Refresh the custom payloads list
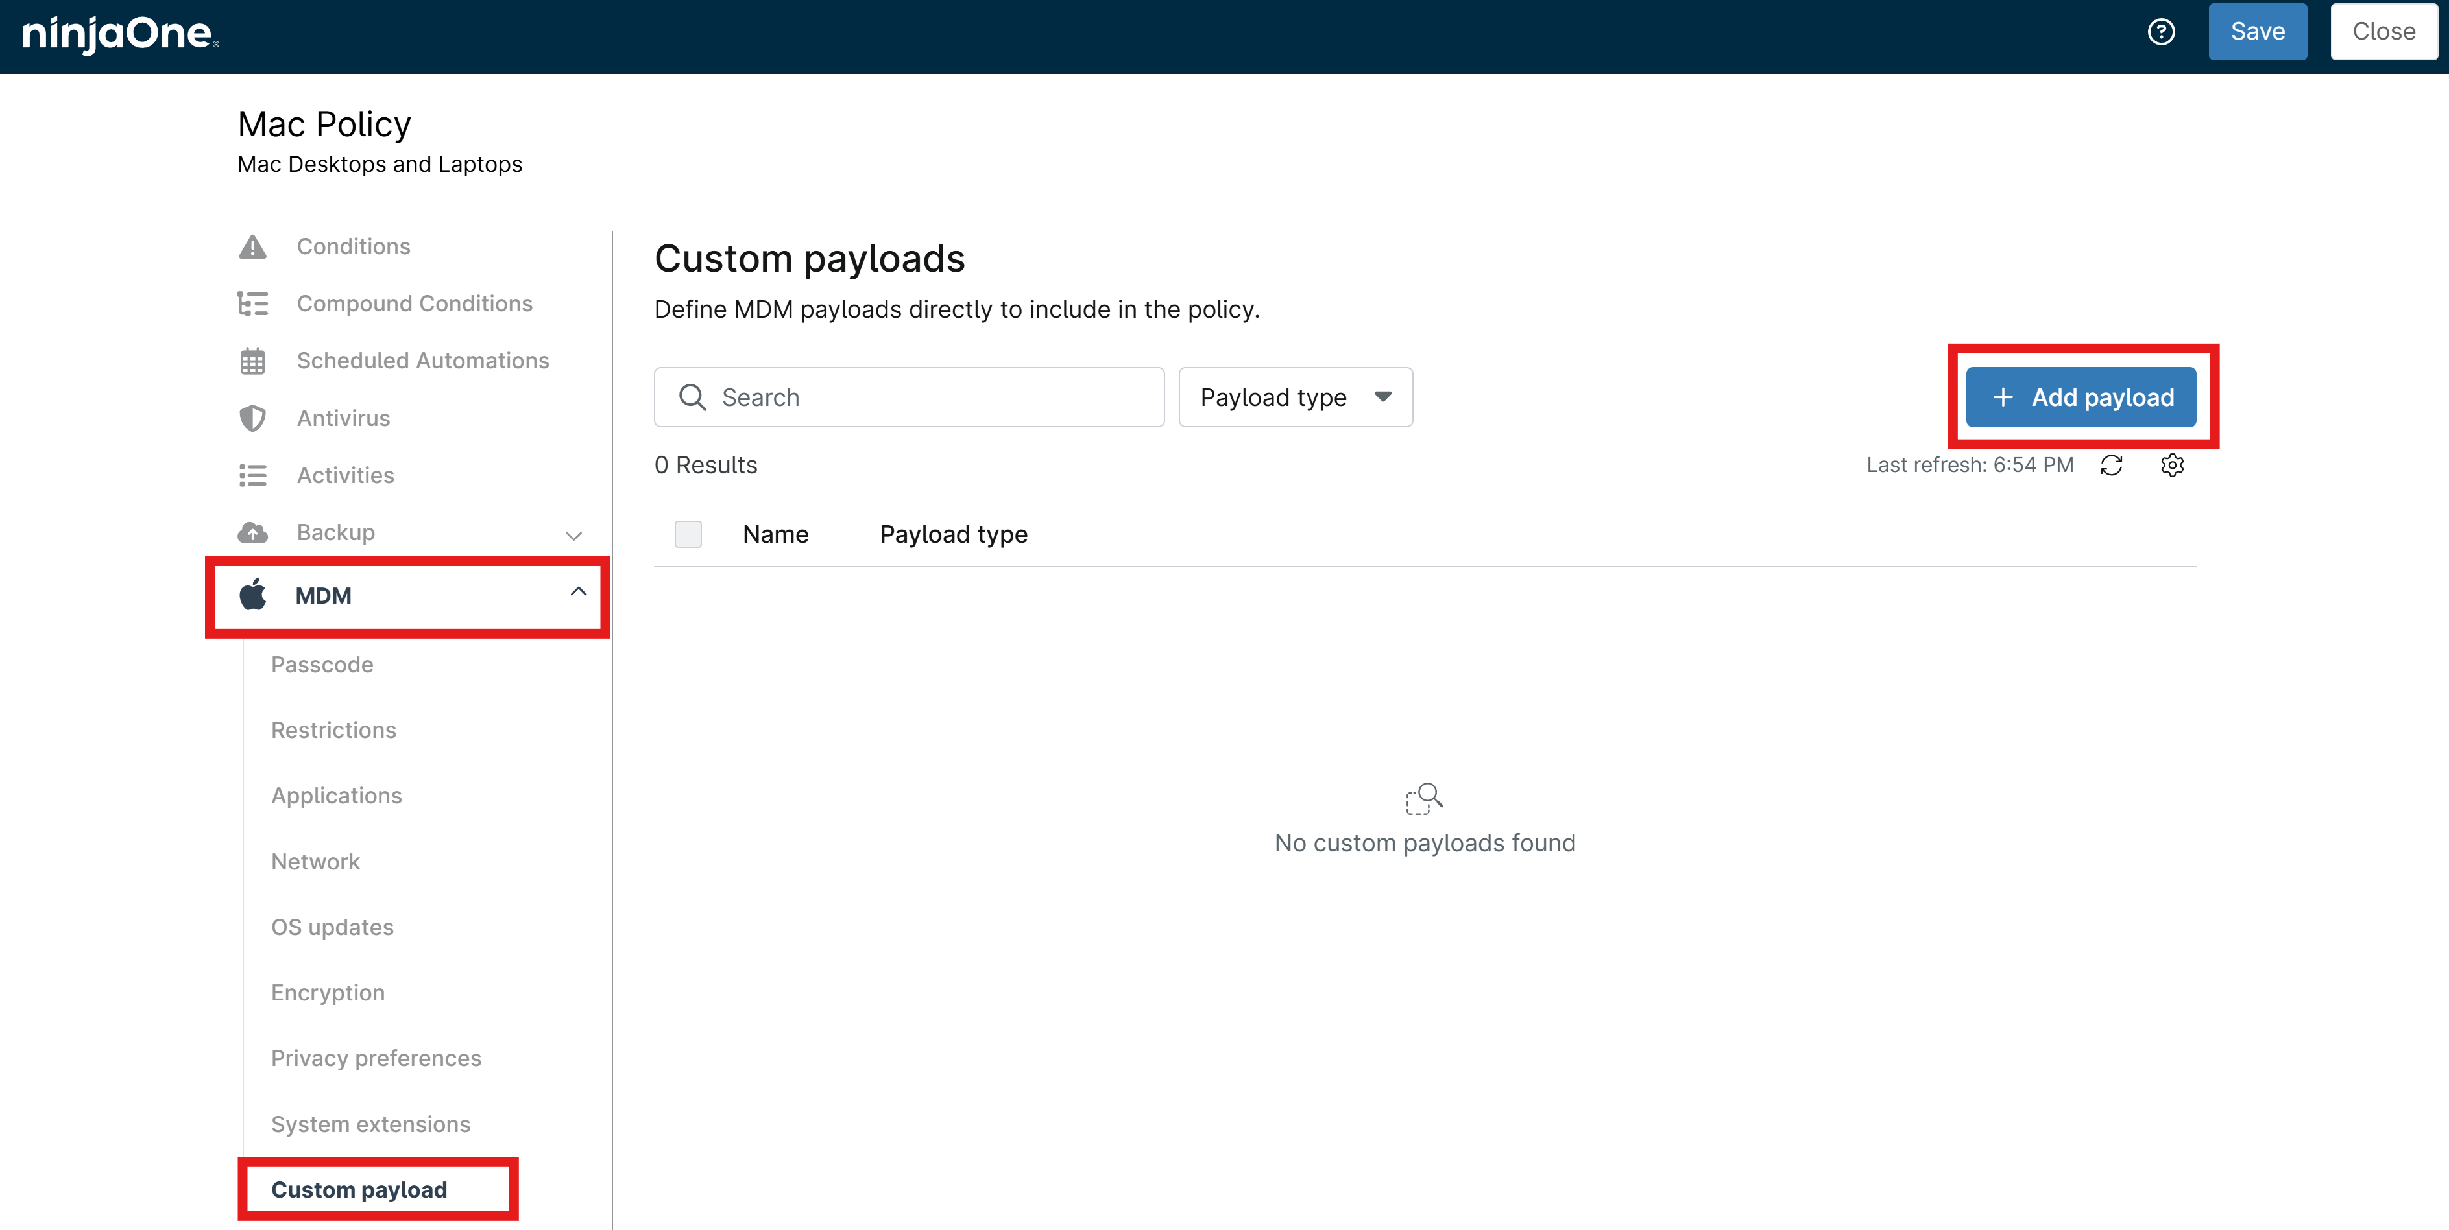This screenshot has height=1230, width=2449. click(2112, 465)
